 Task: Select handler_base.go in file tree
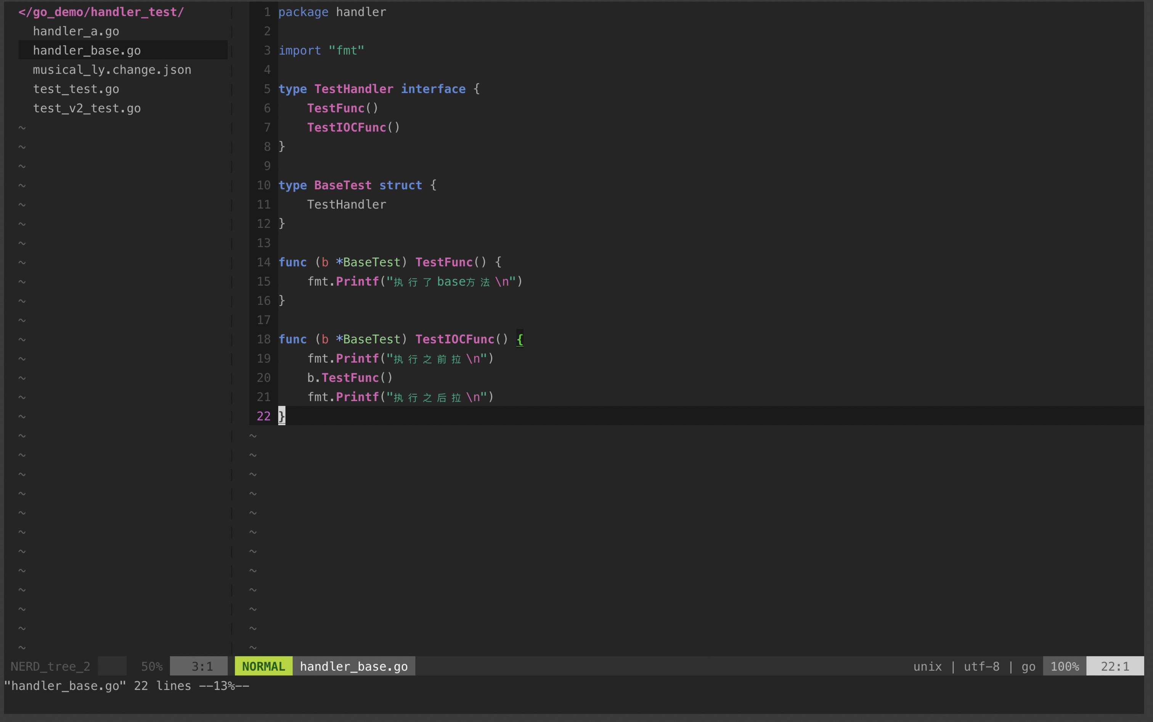point(87,51)
